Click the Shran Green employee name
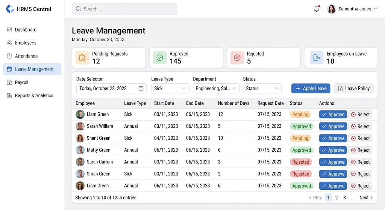385x210 pixels. pos(99,174)
